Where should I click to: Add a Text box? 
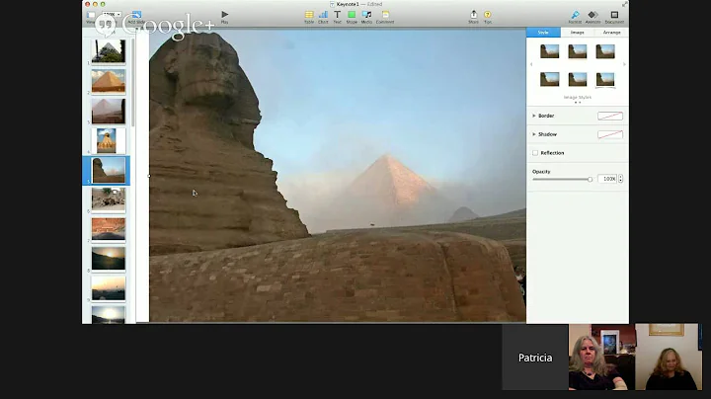click(x=337, y=17)
